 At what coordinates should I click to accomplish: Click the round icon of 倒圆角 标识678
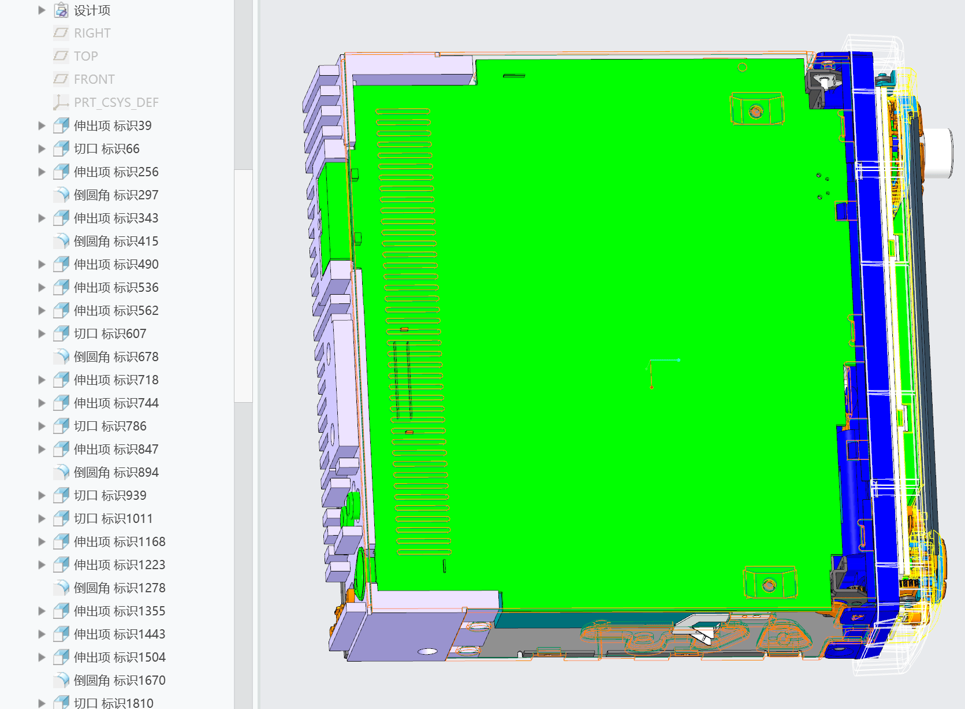pos(61,357)
